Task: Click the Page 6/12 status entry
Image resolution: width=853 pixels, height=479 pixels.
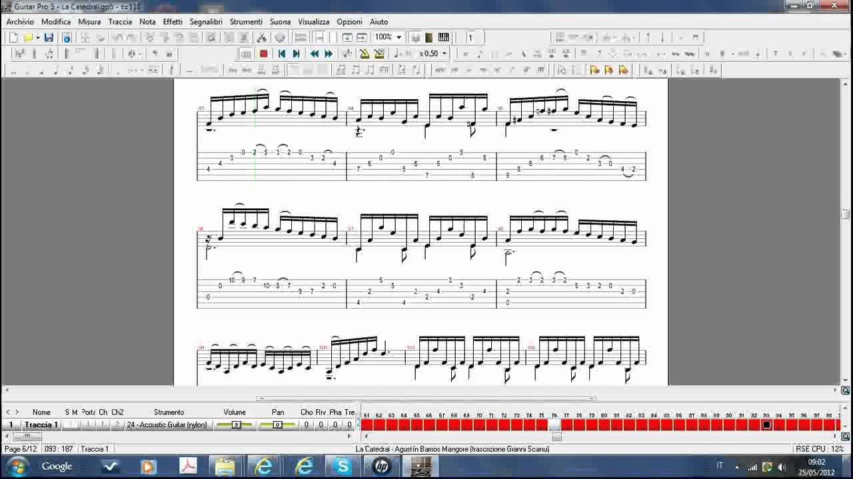Action: [20, 449]
